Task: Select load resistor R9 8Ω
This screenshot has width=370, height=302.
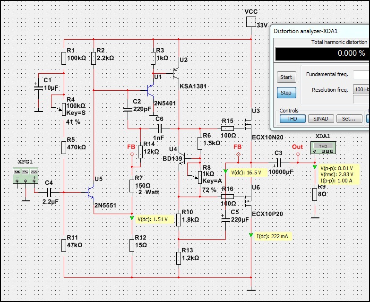Action: point(315,194)
